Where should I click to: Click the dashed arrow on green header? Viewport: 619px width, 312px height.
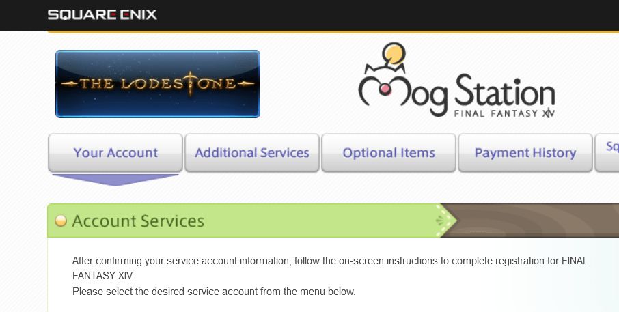coord(445,221)
